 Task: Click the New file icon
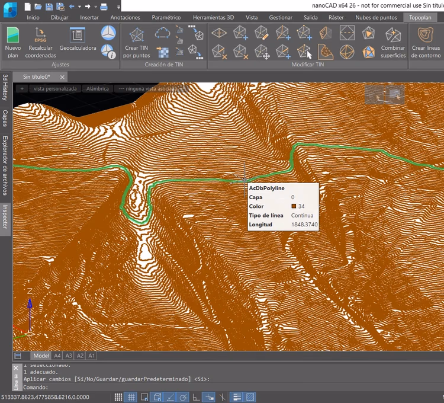[27, 7]
